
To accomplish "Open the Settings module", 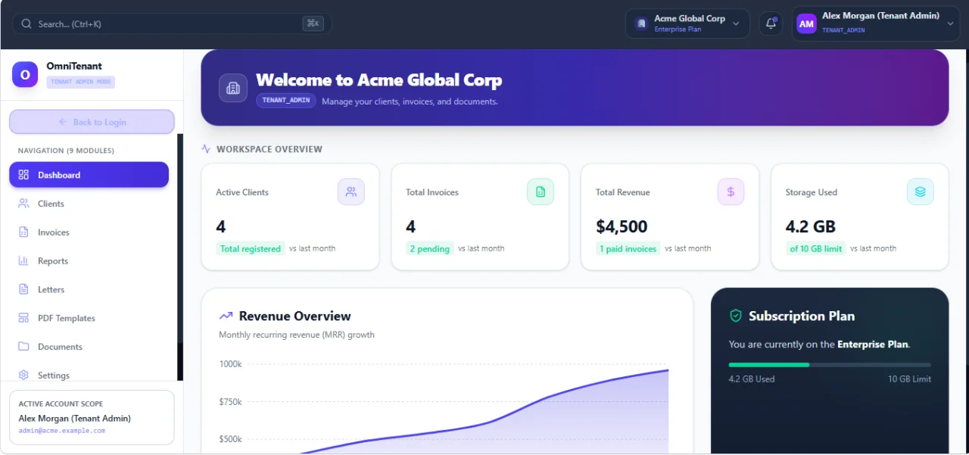I will click(x=89, y=375).
